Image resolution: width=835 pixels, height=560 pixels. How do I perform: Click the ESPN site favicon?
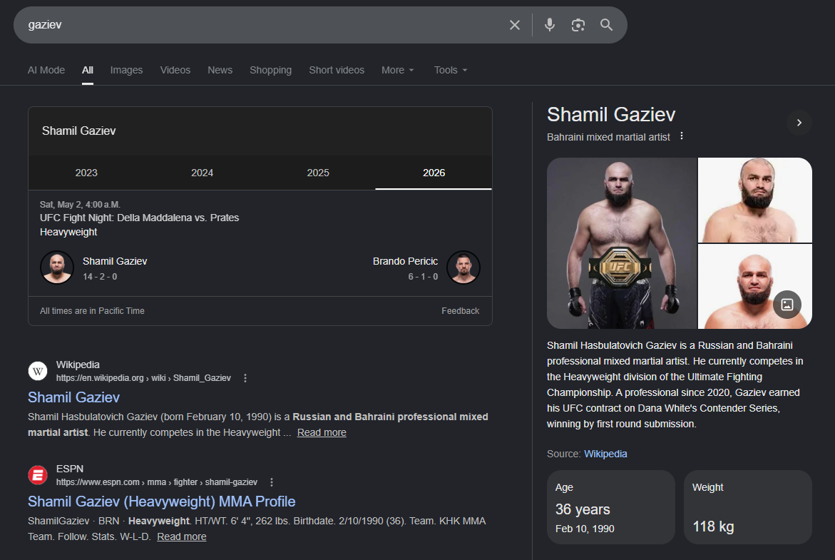38,474
